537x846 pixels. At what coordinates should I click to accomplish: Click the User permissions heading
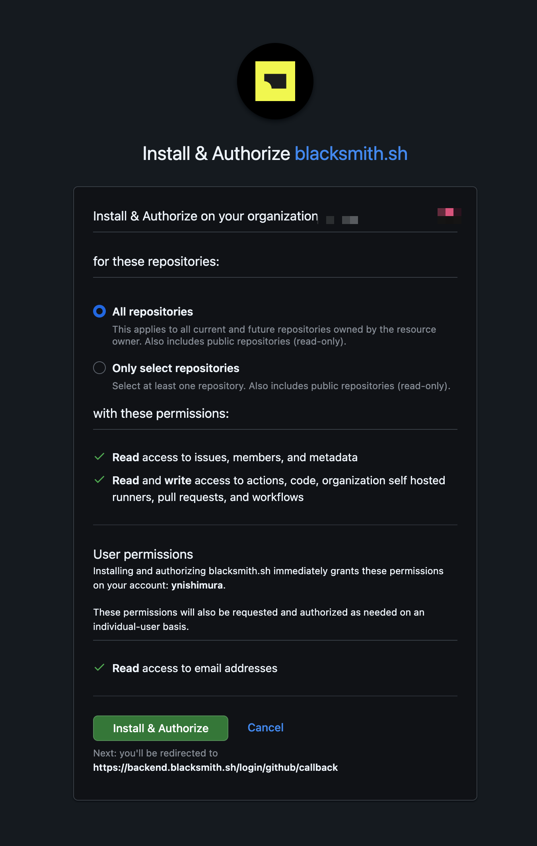[x=143, y=554]
